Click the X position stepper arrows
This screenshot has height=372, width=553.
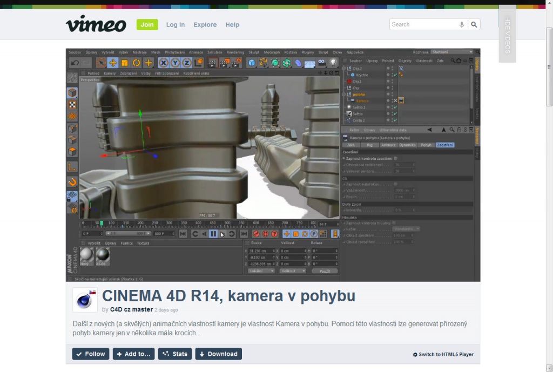click(274, 251)
